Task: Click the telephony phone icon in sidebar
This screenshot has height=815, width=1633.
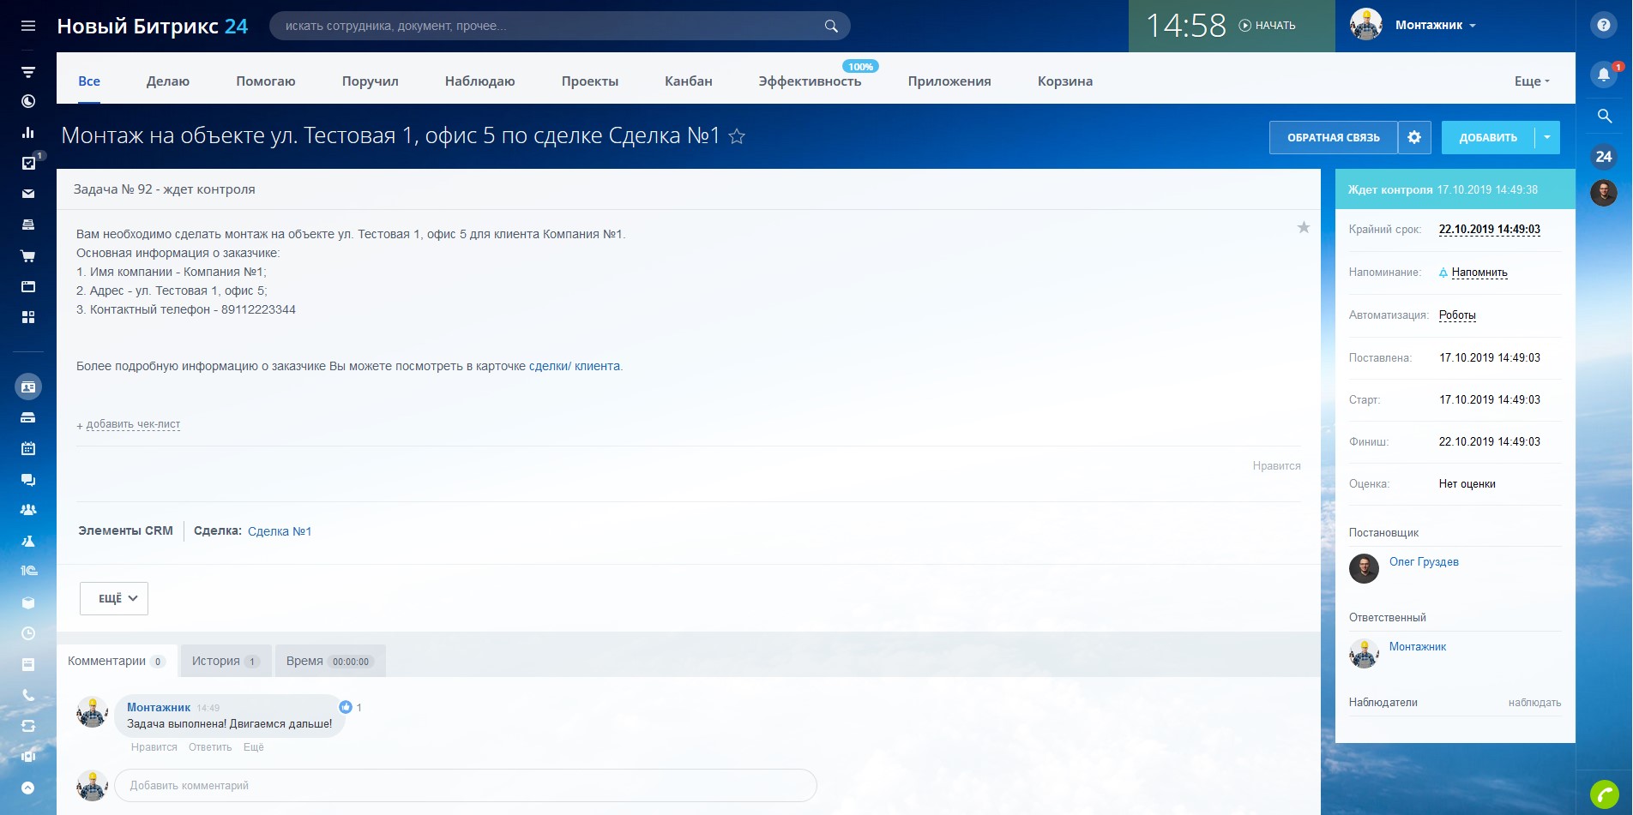Action: (x=28, y=695)
